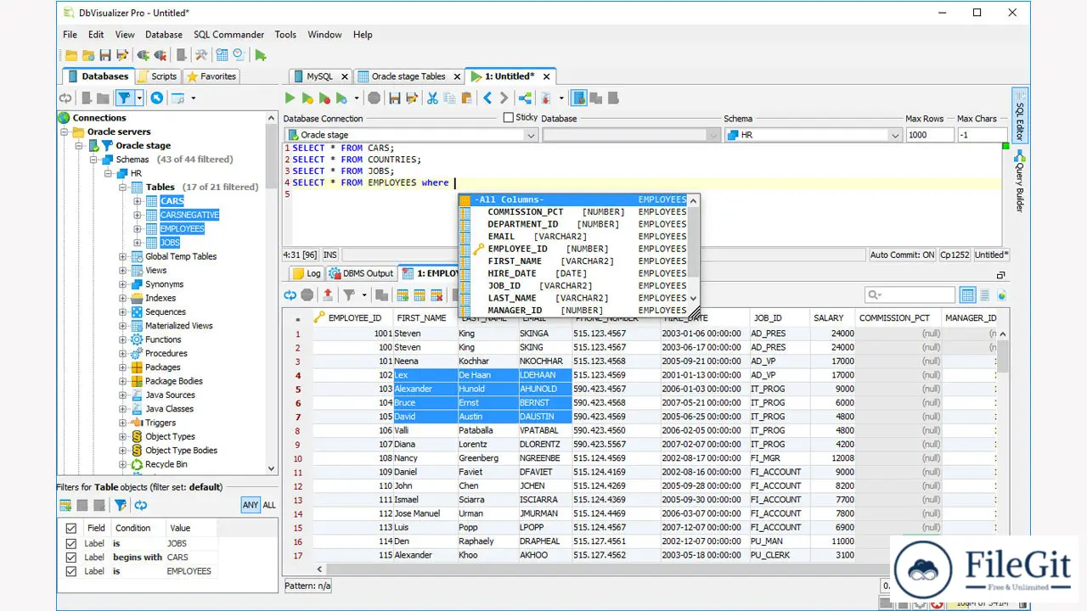The width and height of the screenshot is (1087, 611).
Task: Uncheck the 'begins with CARS' filter checkbox
Action: point(71,558)
